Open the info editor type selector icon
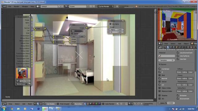Screen dimensions: 198x111 [x=4, y=6]
